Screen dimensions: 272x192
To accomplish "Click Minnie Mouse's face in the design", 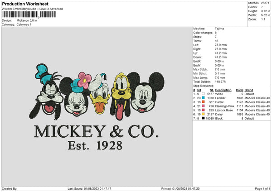I will (76, 104).
